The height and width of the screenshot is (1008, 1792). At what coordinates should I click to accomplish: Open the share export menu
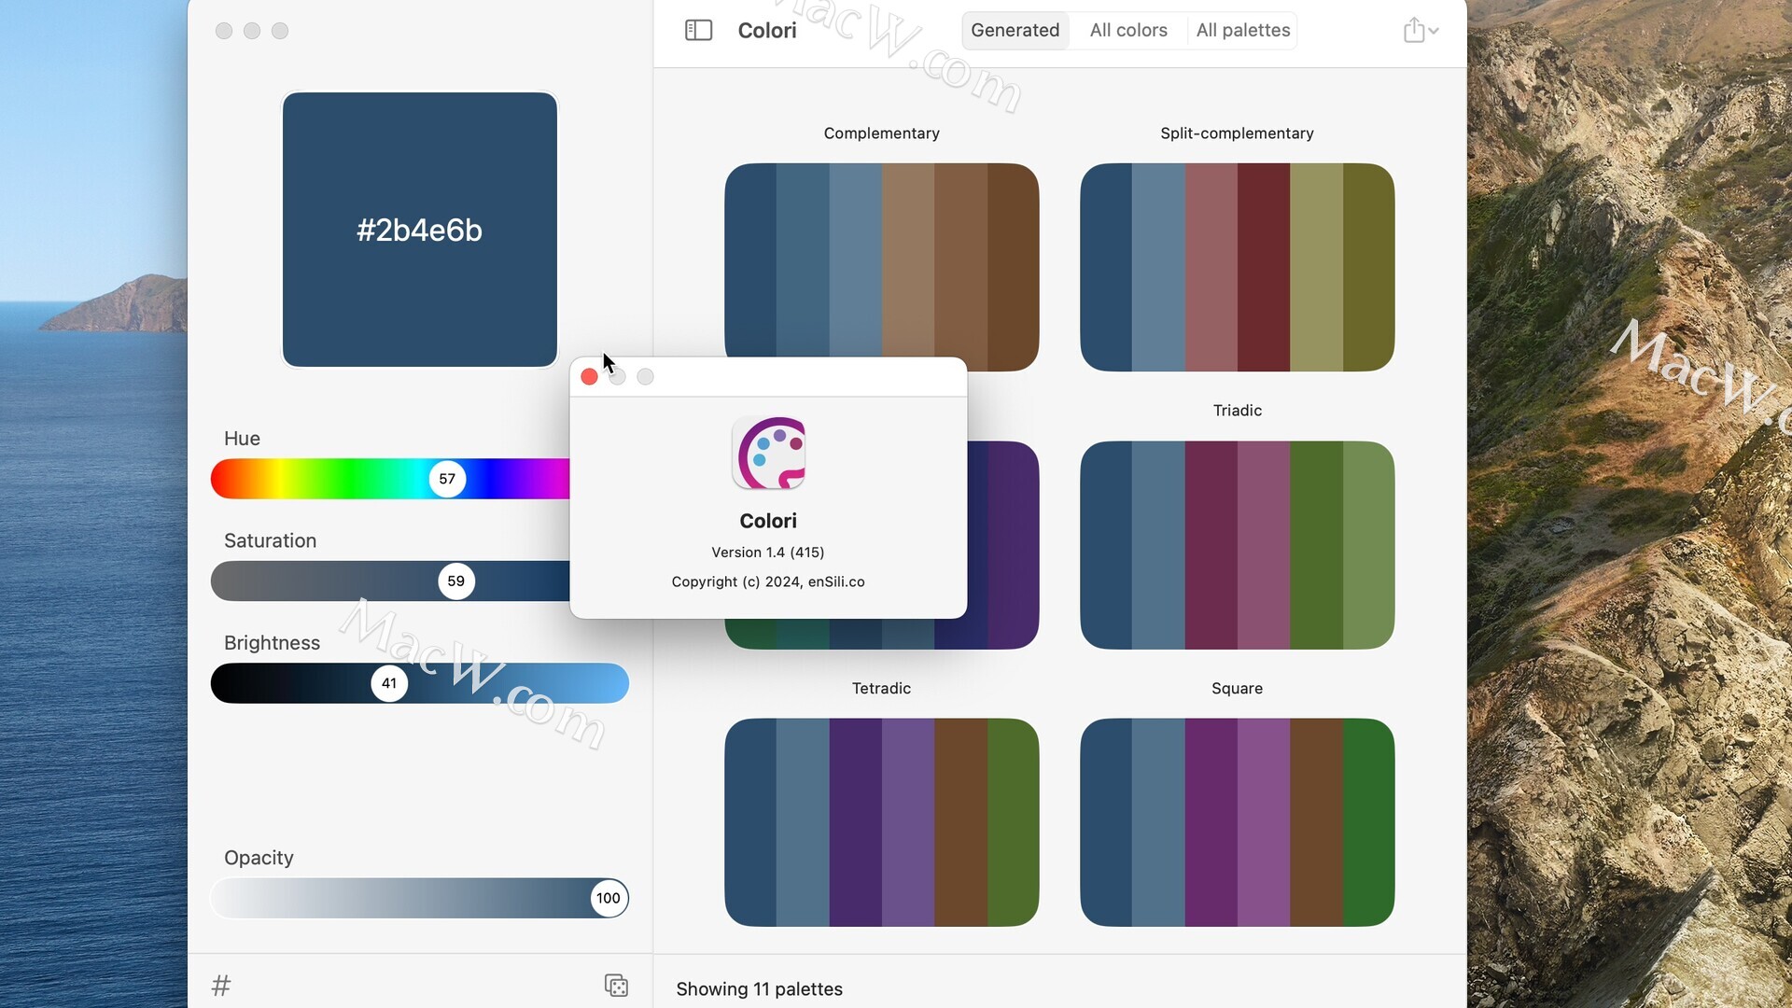[1421, 31]
